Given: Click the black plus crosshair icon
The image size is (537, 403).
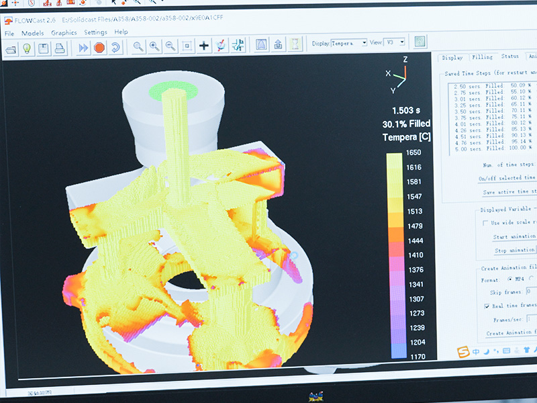Looking at the screenshot, I should pos(204,45).
